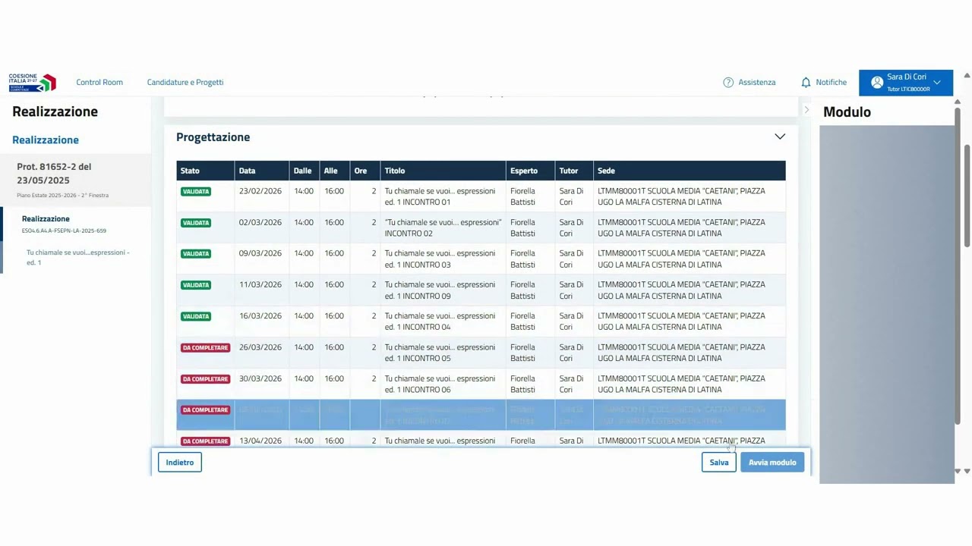
Task: Click the VALIDATA badge in the 02/03/2026 row
Action: point(196,223)
